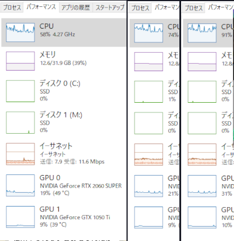Click the GPU 1 graph thumbnail in left panel
The width and height of the screenshot is (234, 241).
[x=20, y=217]
